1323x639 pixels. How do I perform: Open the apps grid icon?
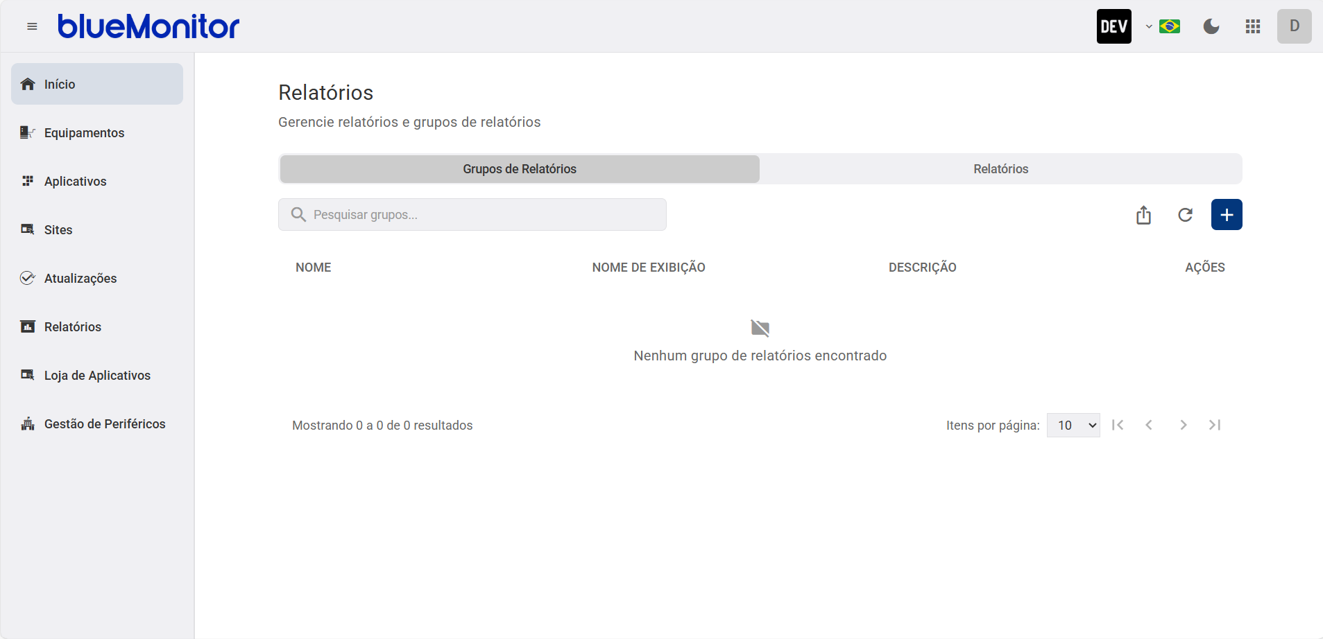(x=1253, y=26)
